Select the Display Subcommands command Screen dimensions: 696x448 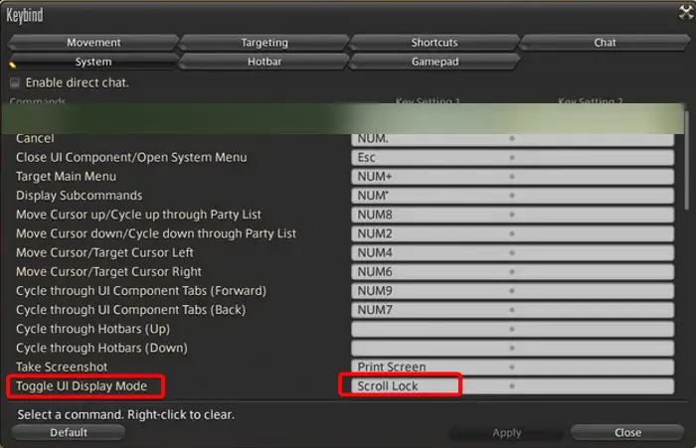[x=79, y=196]
